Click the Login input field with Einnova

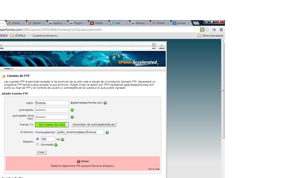pyautogui.click(x=52, y=103)
